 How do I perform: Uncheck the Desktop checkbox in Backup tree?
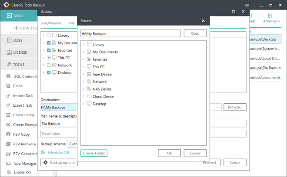tap(49, 72)
